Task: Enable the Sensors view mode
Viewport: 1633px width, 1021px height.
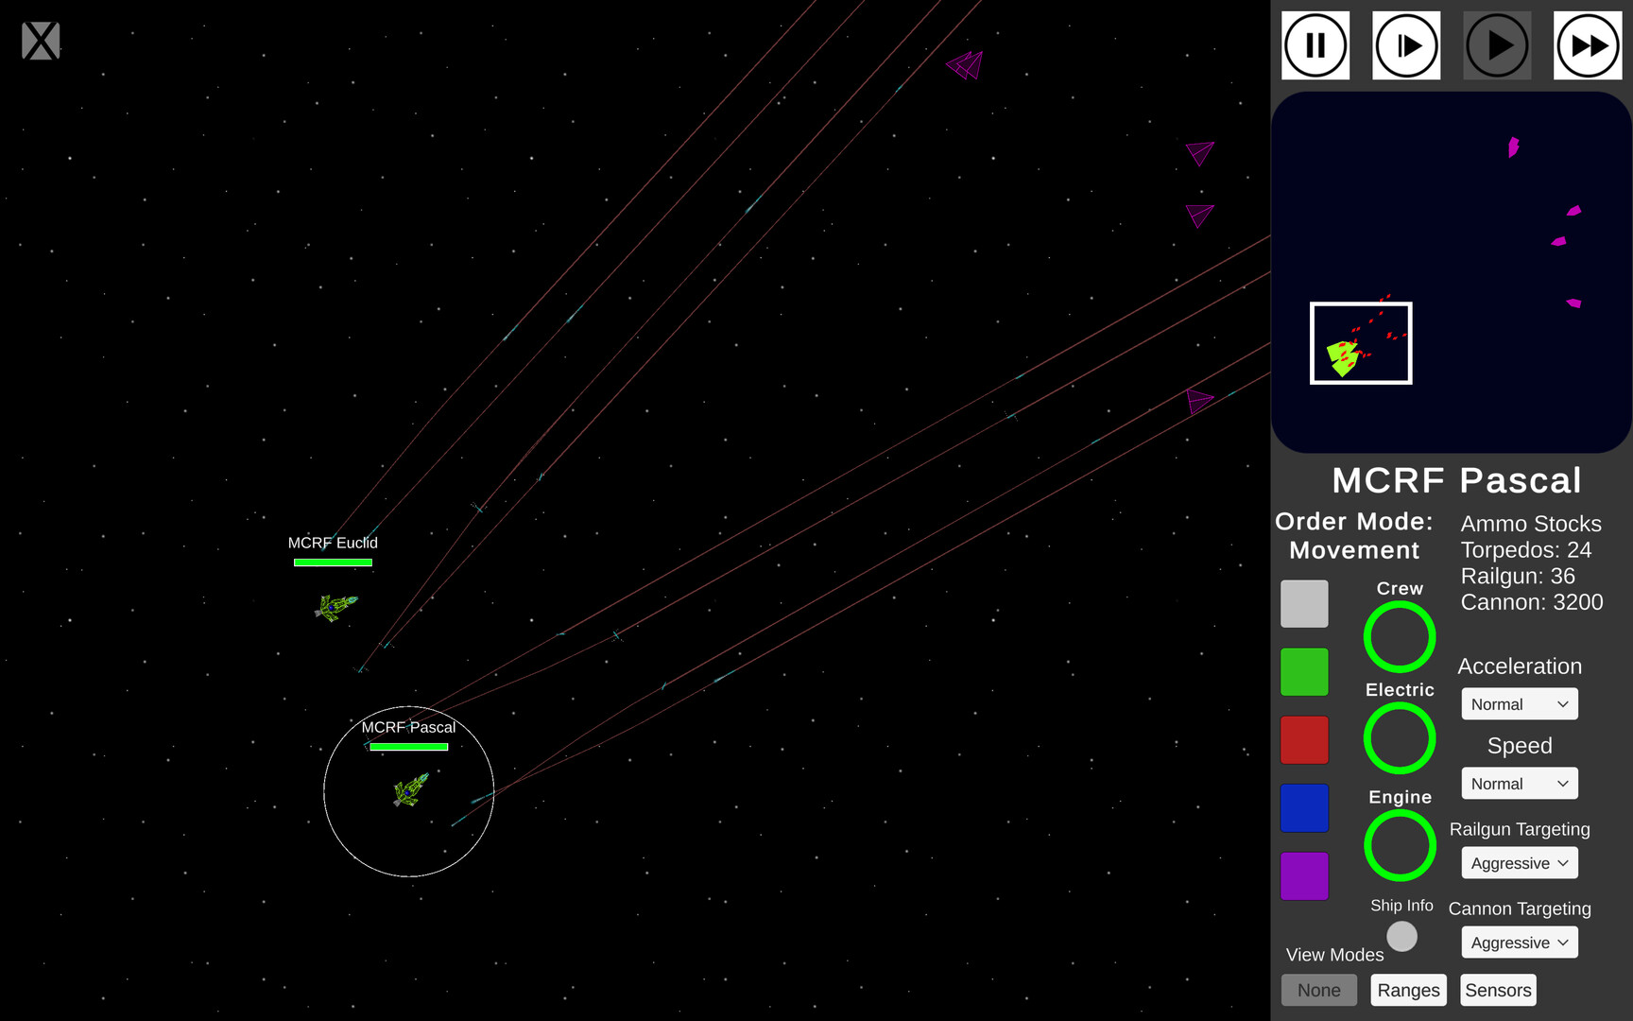Action: click(x=1497, y=989)
